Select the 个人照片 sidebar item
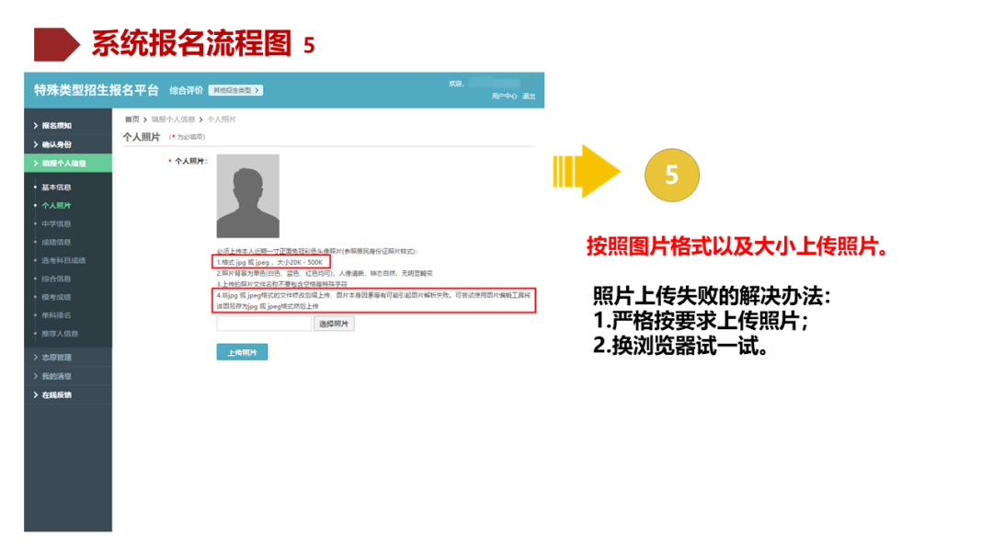 pyautogui.click(x=56, y=206)
